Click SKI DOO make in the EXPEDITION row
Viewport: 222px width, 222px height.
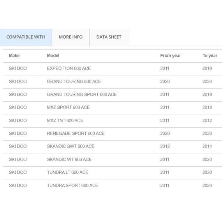coord(18,69)
